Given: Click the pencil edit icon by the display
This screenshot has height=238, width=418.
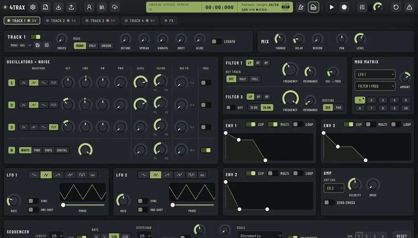Looking at the screenshot, I should tap(301, 7).
